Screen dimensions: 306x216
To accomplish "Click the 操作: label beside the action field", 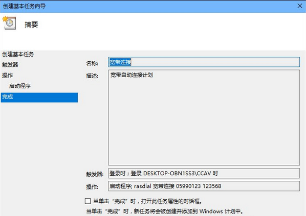I will click(92, 187).
